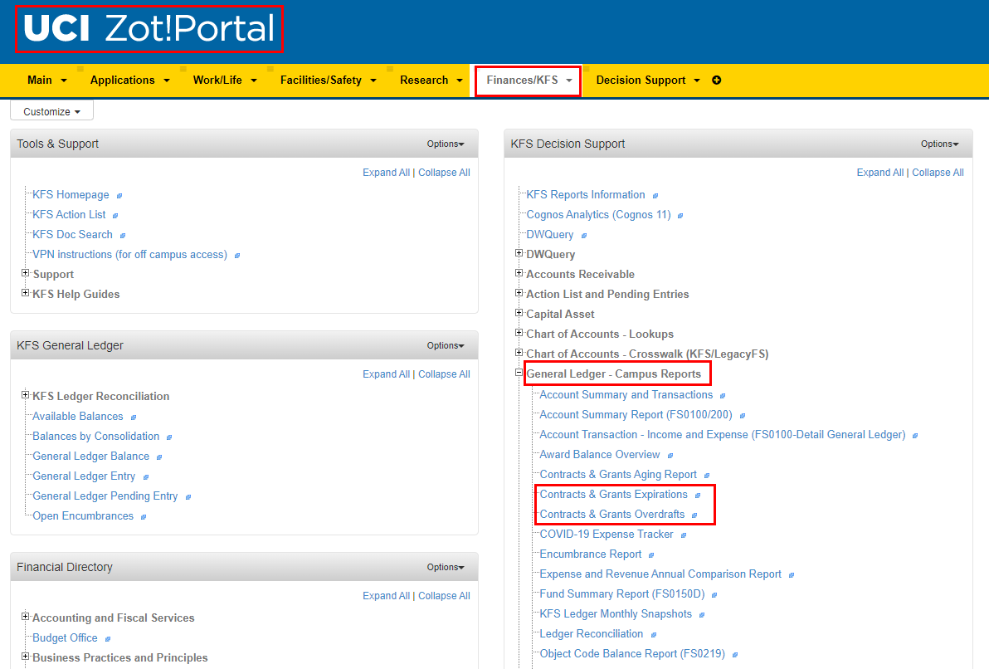Click external link icon beside Contracts & Grants Overdrafts
This screenshot has width=989, height=669.
[x=694, y=515]
